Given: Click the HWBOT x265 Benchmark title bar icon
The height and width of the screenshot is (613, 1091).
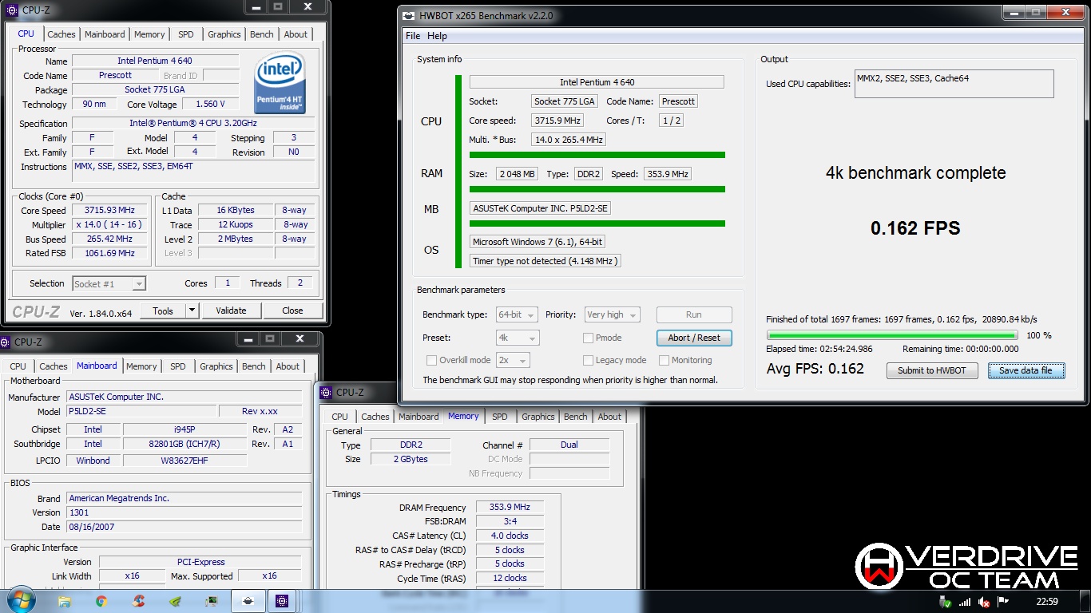Looking at the screenshot, I should 408,15.
